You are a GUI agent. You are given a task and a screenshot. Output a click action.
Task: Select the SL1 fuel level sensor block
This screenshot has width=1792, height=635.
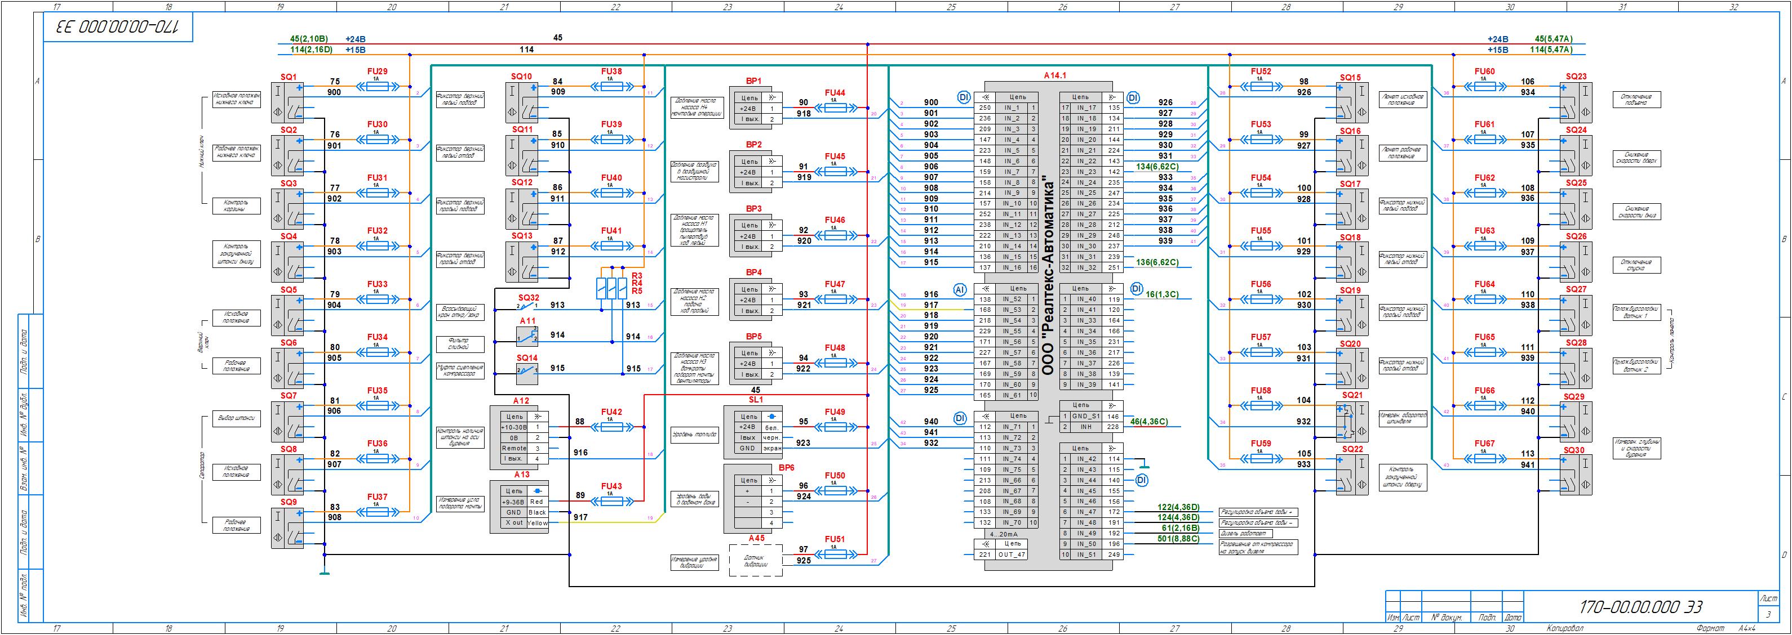tap(753, 432)
